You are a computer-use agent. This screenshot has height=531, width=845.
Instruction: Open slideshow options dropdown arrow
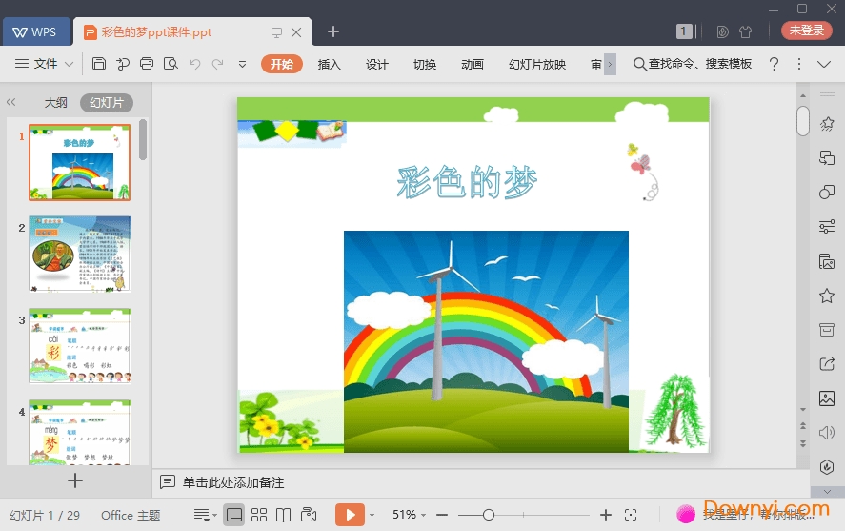pos(372,516)
